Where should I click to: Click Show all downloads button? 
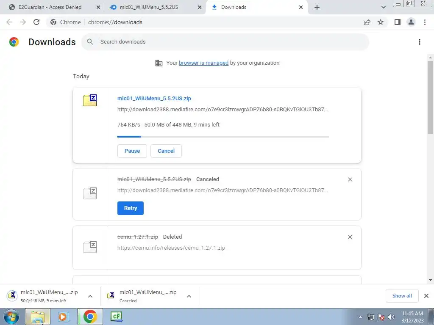(402, 296)
